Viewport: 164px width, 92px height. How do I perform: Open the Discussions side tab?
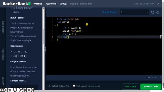tap(3, 54)
